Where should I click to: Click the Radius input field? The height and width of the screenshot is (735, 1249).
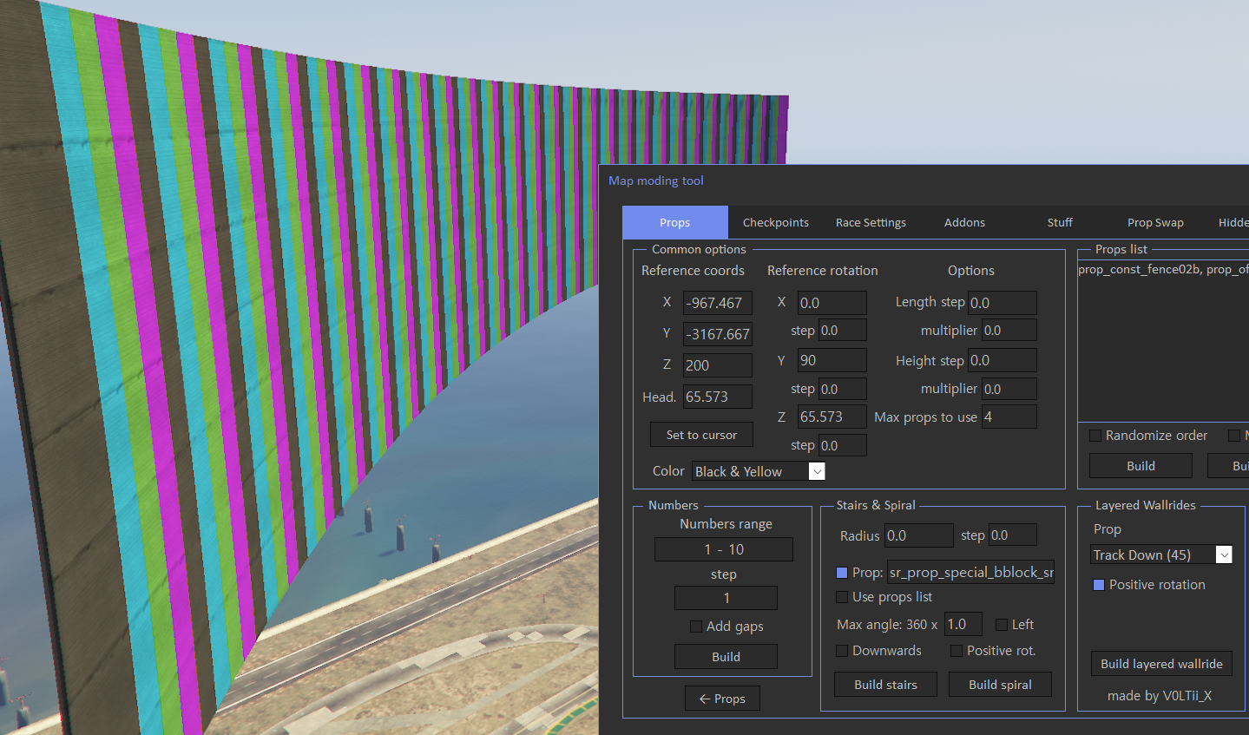919,535
